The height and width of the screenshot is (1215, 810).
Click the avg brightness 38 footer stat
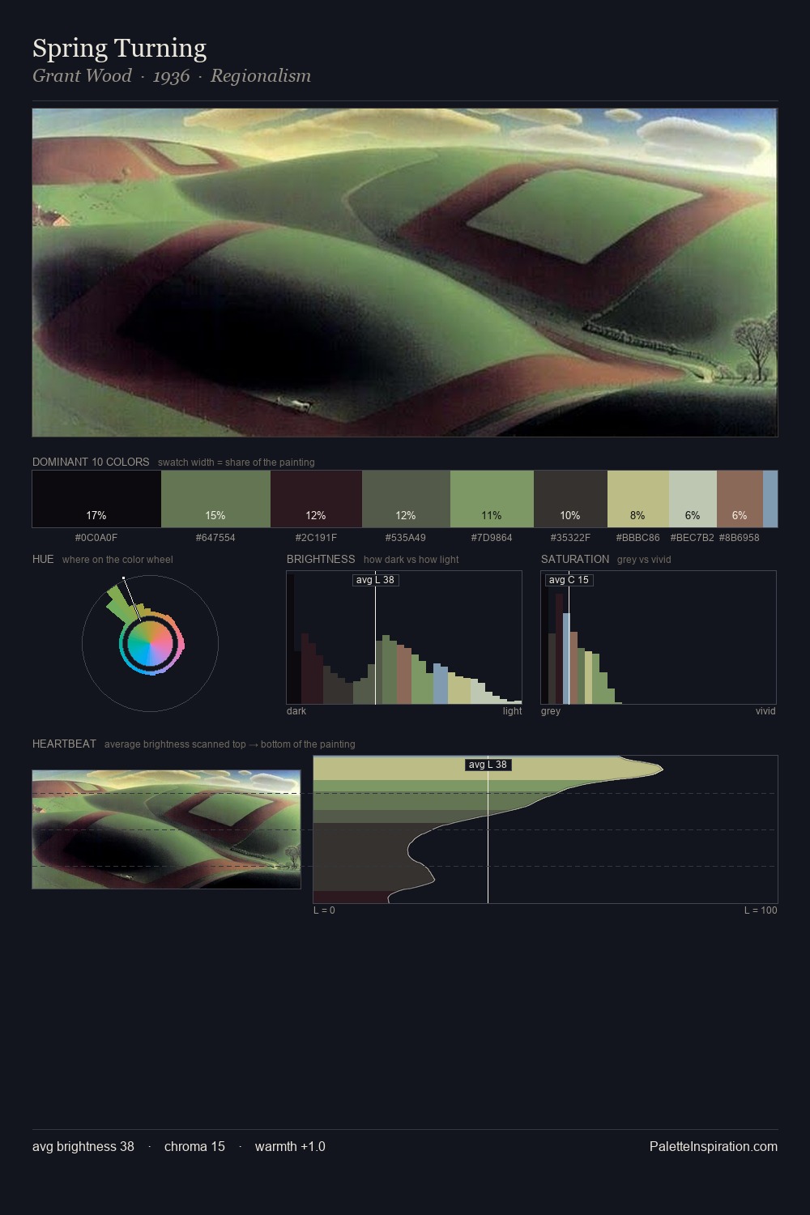pyautogui.click(x=83, y=1146)
